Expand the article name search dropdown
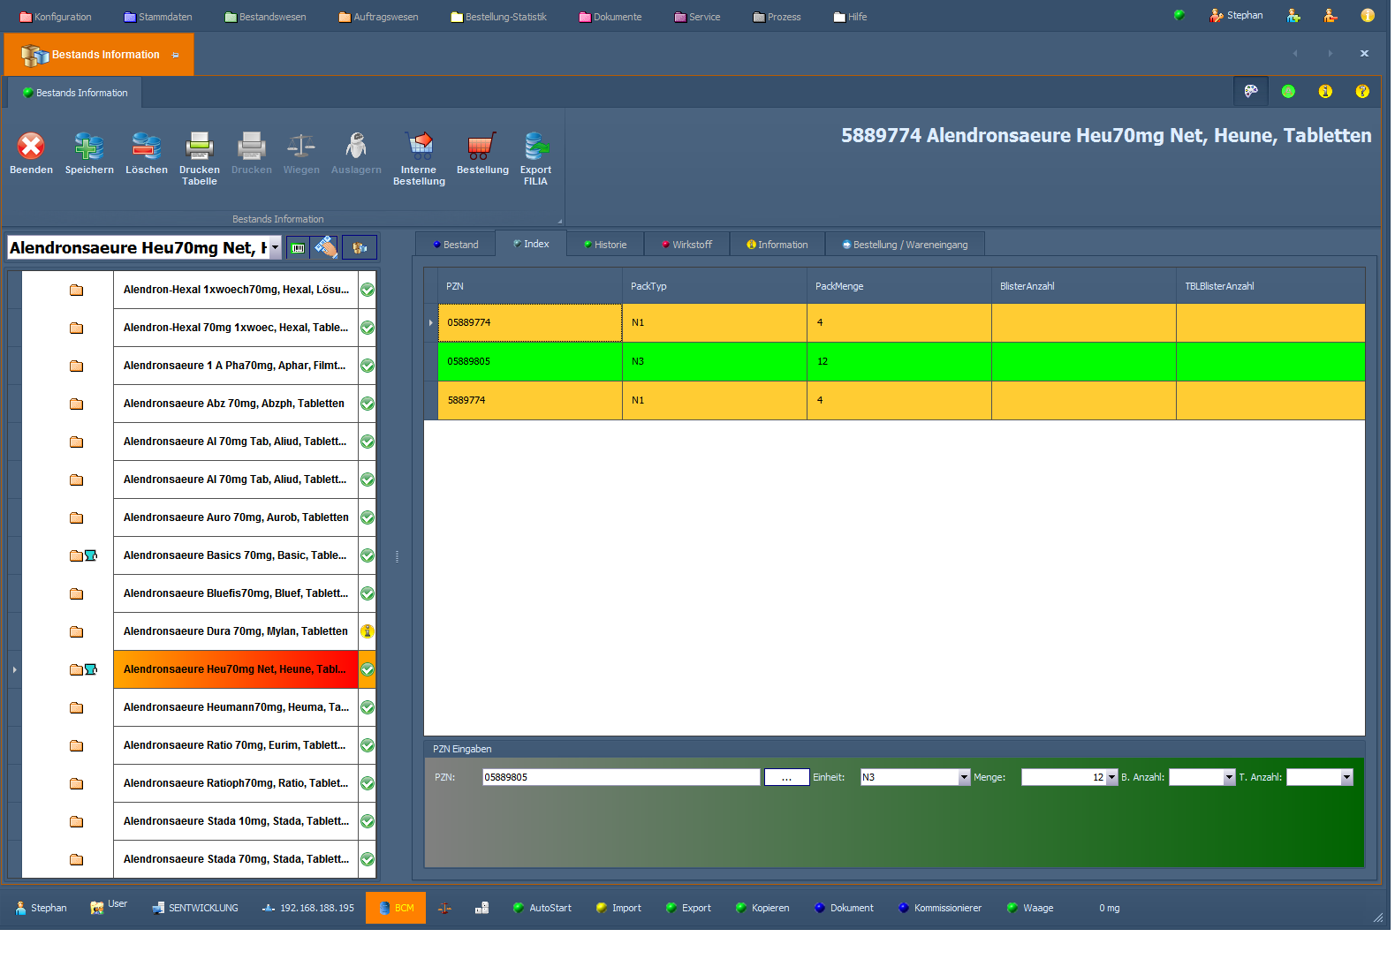The height and width of the screenshot is (959, 1395). pyautogui.click(x=275, y=248)
